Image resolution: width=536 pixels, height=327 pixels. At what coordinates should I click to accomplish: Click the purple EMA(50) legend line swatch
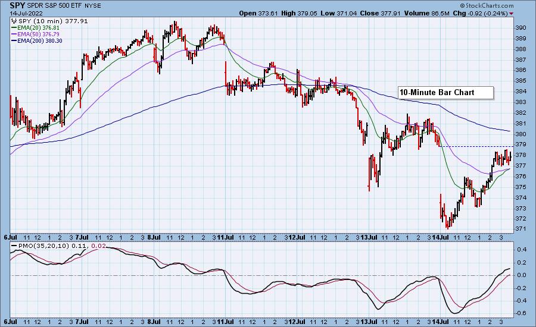tap(14, 34)
